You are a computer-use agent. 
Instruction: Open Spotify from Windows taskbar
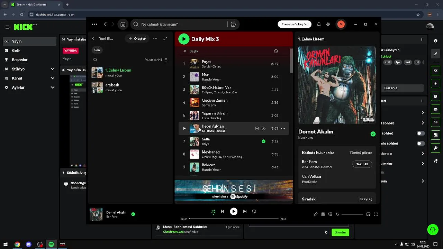(x=51, y=245)
